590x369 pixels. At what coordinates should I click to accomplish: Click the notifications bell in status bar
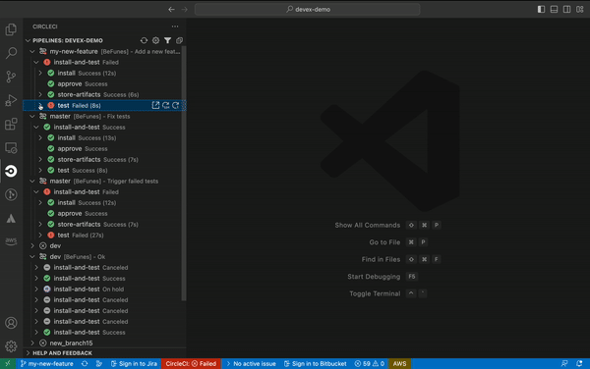coord(579,363)
